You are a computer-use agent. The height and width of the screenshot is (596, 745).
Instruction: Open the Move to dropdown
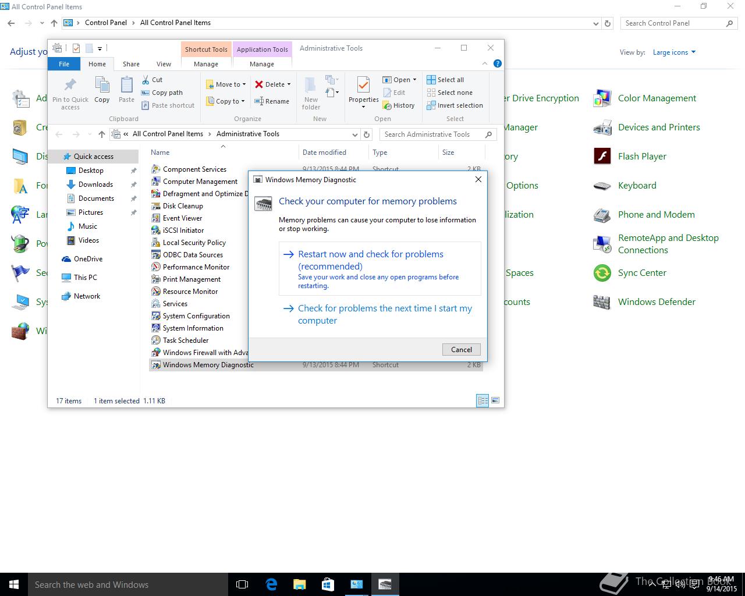click(226, 84)
